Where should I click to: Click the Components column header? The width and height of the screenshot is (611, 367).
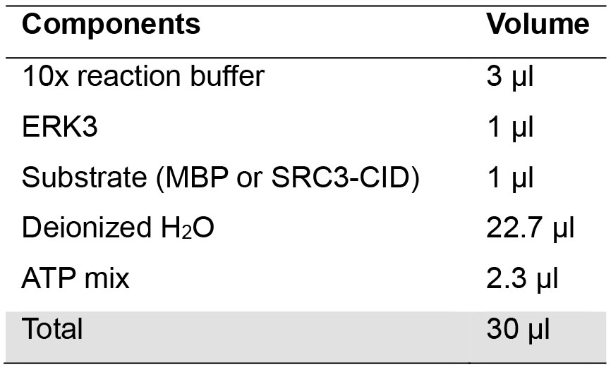tap(111, 24)
